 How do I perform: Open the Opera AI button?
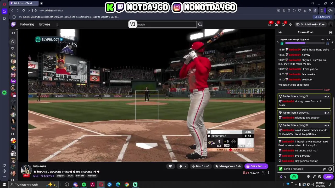tap(331, 10)
